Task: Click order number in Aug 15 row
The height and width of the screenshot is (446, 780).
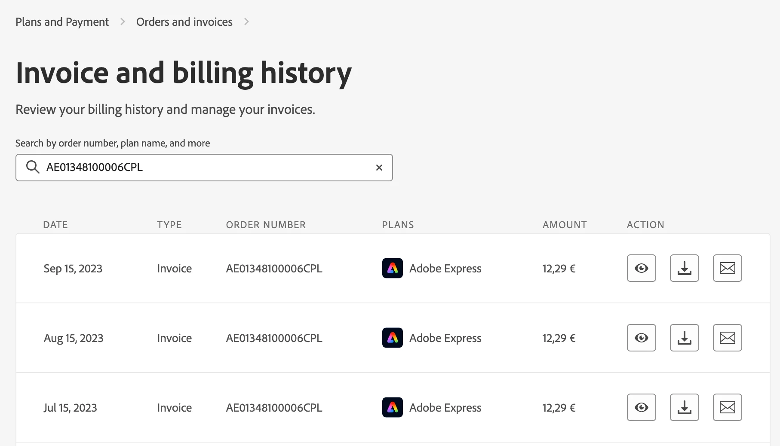Action: (274, 338)
